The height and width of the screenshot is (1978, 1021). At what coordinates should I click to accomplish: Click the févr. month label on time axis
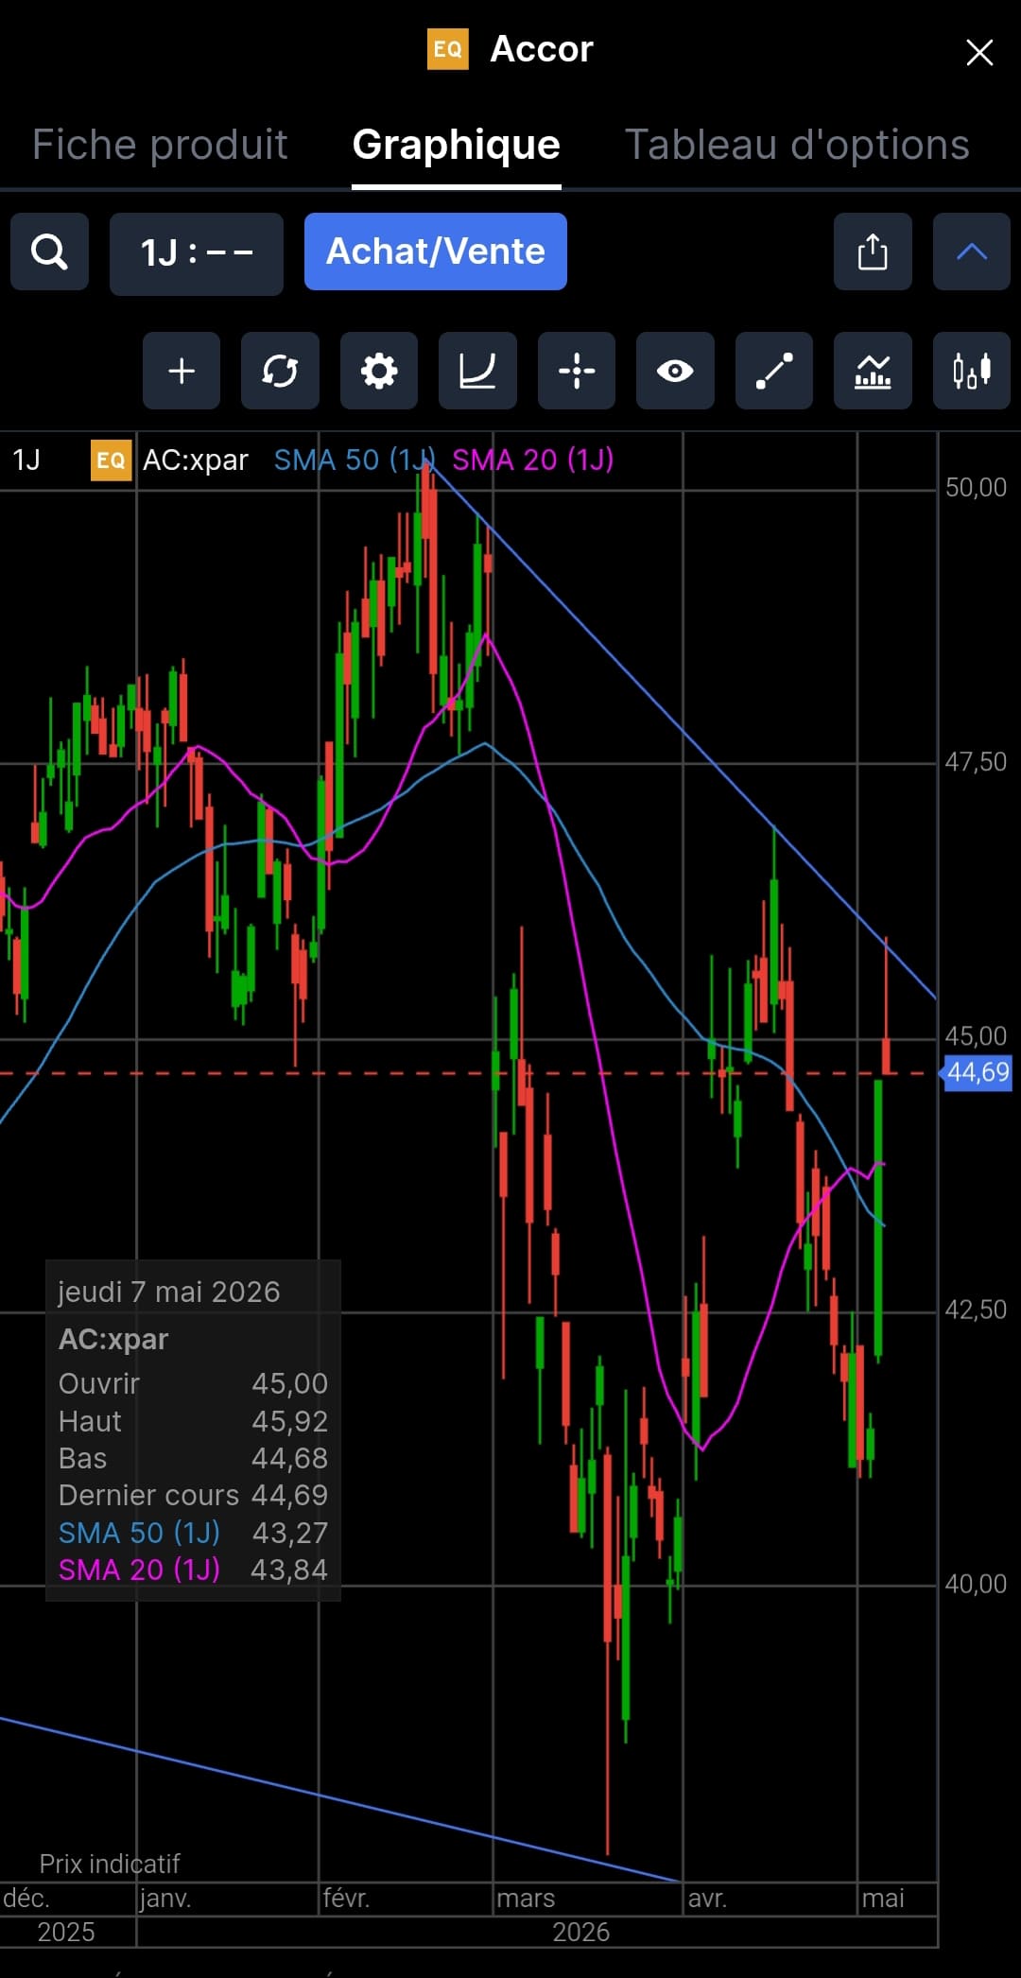[346, 1899]
